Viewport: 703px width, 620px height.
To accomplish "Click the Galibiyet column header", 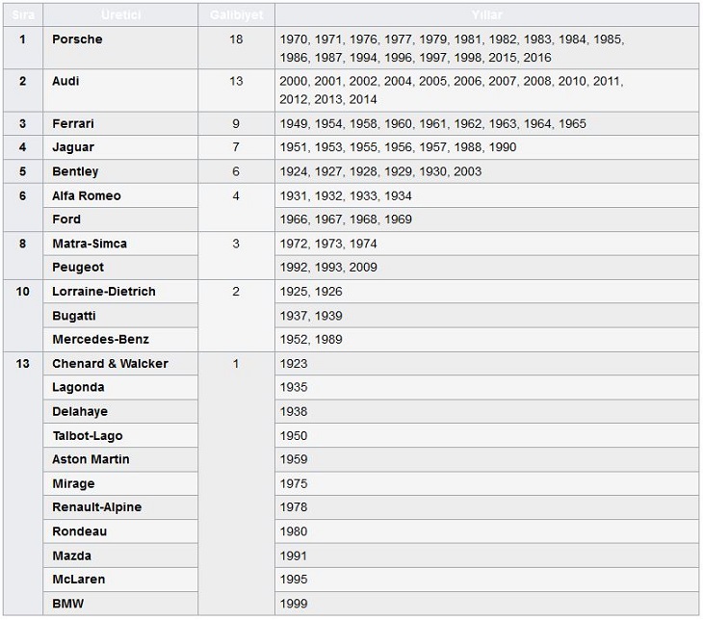I will [236, 15].
